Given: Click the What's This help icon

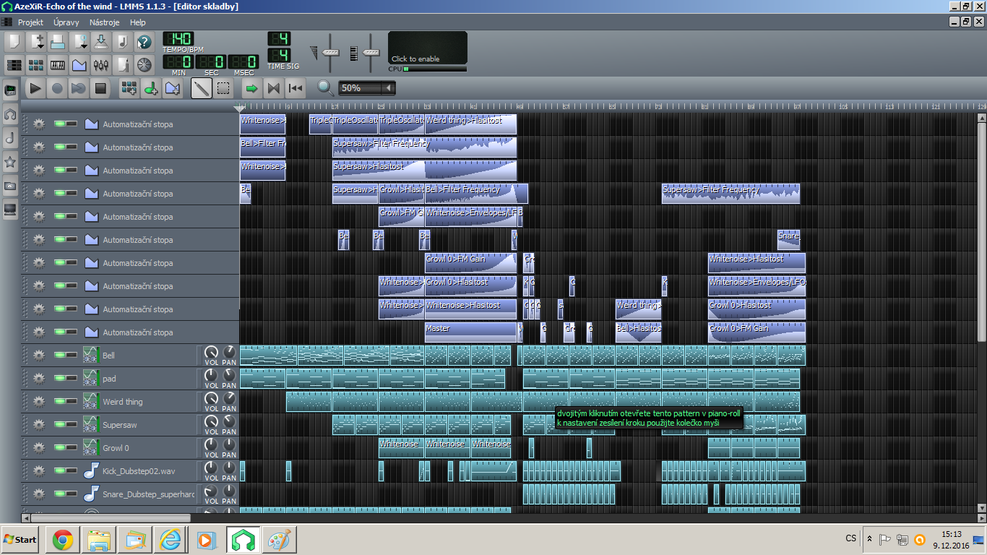Looking at the screenshot, I should pyautogui.click(x=145, y=41).
